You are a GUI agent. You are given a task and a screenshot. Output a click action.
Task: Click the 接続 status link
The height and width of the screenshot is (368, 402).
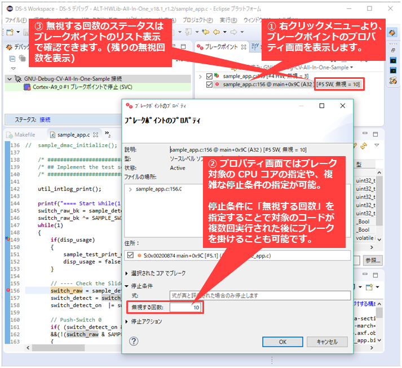coord(45,119)
